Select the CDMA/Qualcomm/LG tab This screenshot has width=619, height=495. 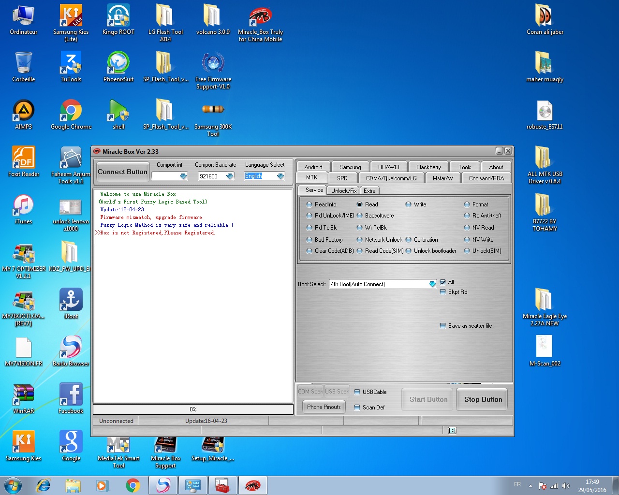[x=391, y=178]
